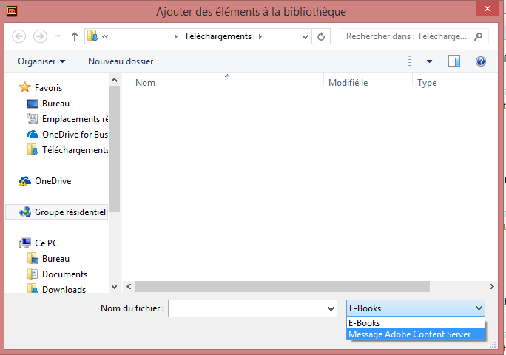Sort by the Nom column header
The height and width of the screenshot is (355, 506).
coord(145,83)
